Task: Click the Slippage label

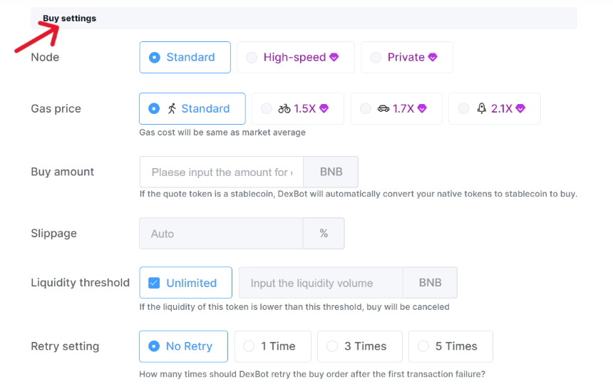Action: [x=53, y=234]
